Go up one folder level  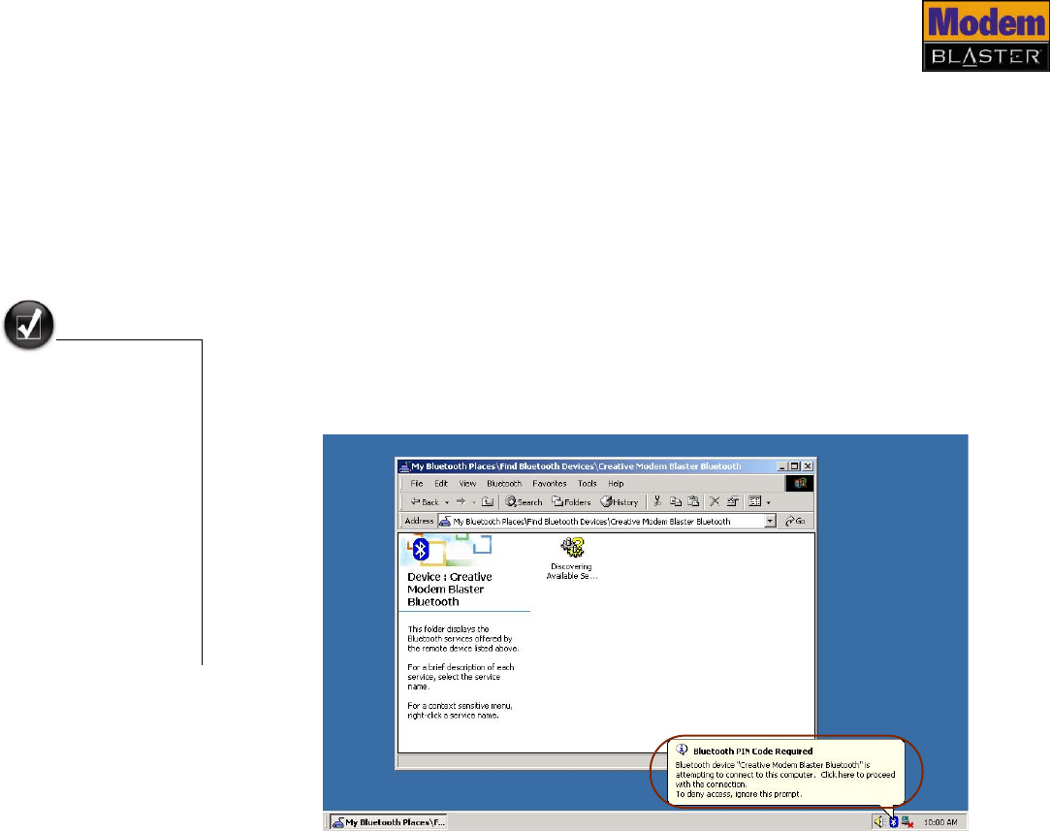pos(488,501)
